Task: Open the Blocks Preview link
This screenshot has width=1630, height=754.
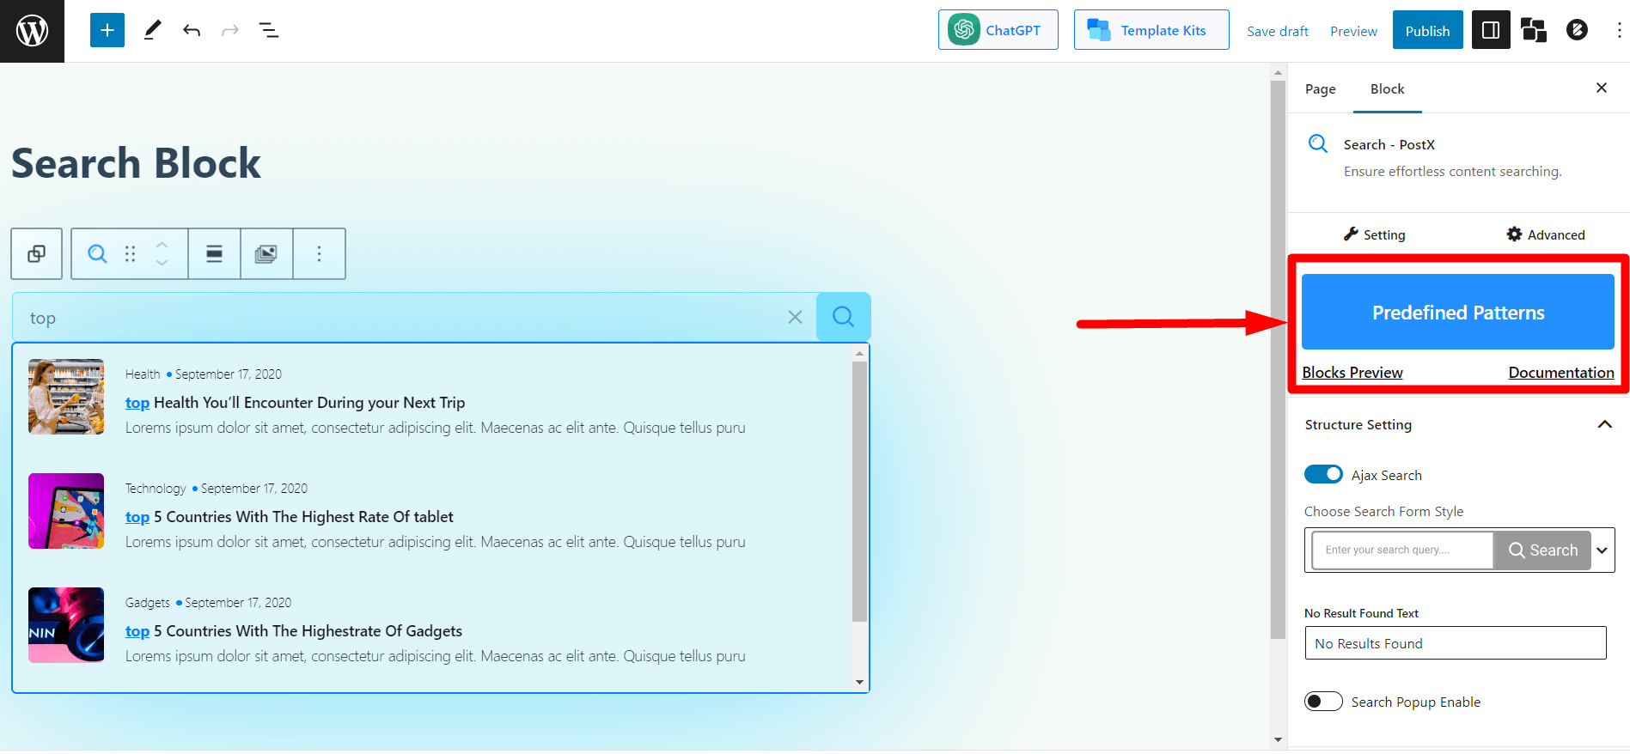Action: click(1352, 373)
